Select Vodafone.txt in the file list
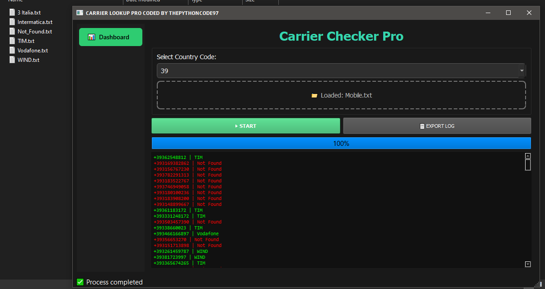 33,51
